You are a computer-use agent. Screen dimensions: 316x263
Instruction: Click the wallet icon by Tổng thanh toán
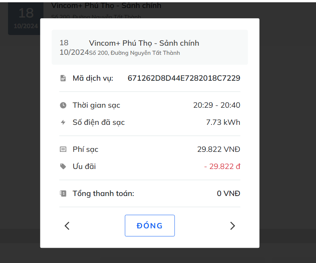(x=63, y=193)
